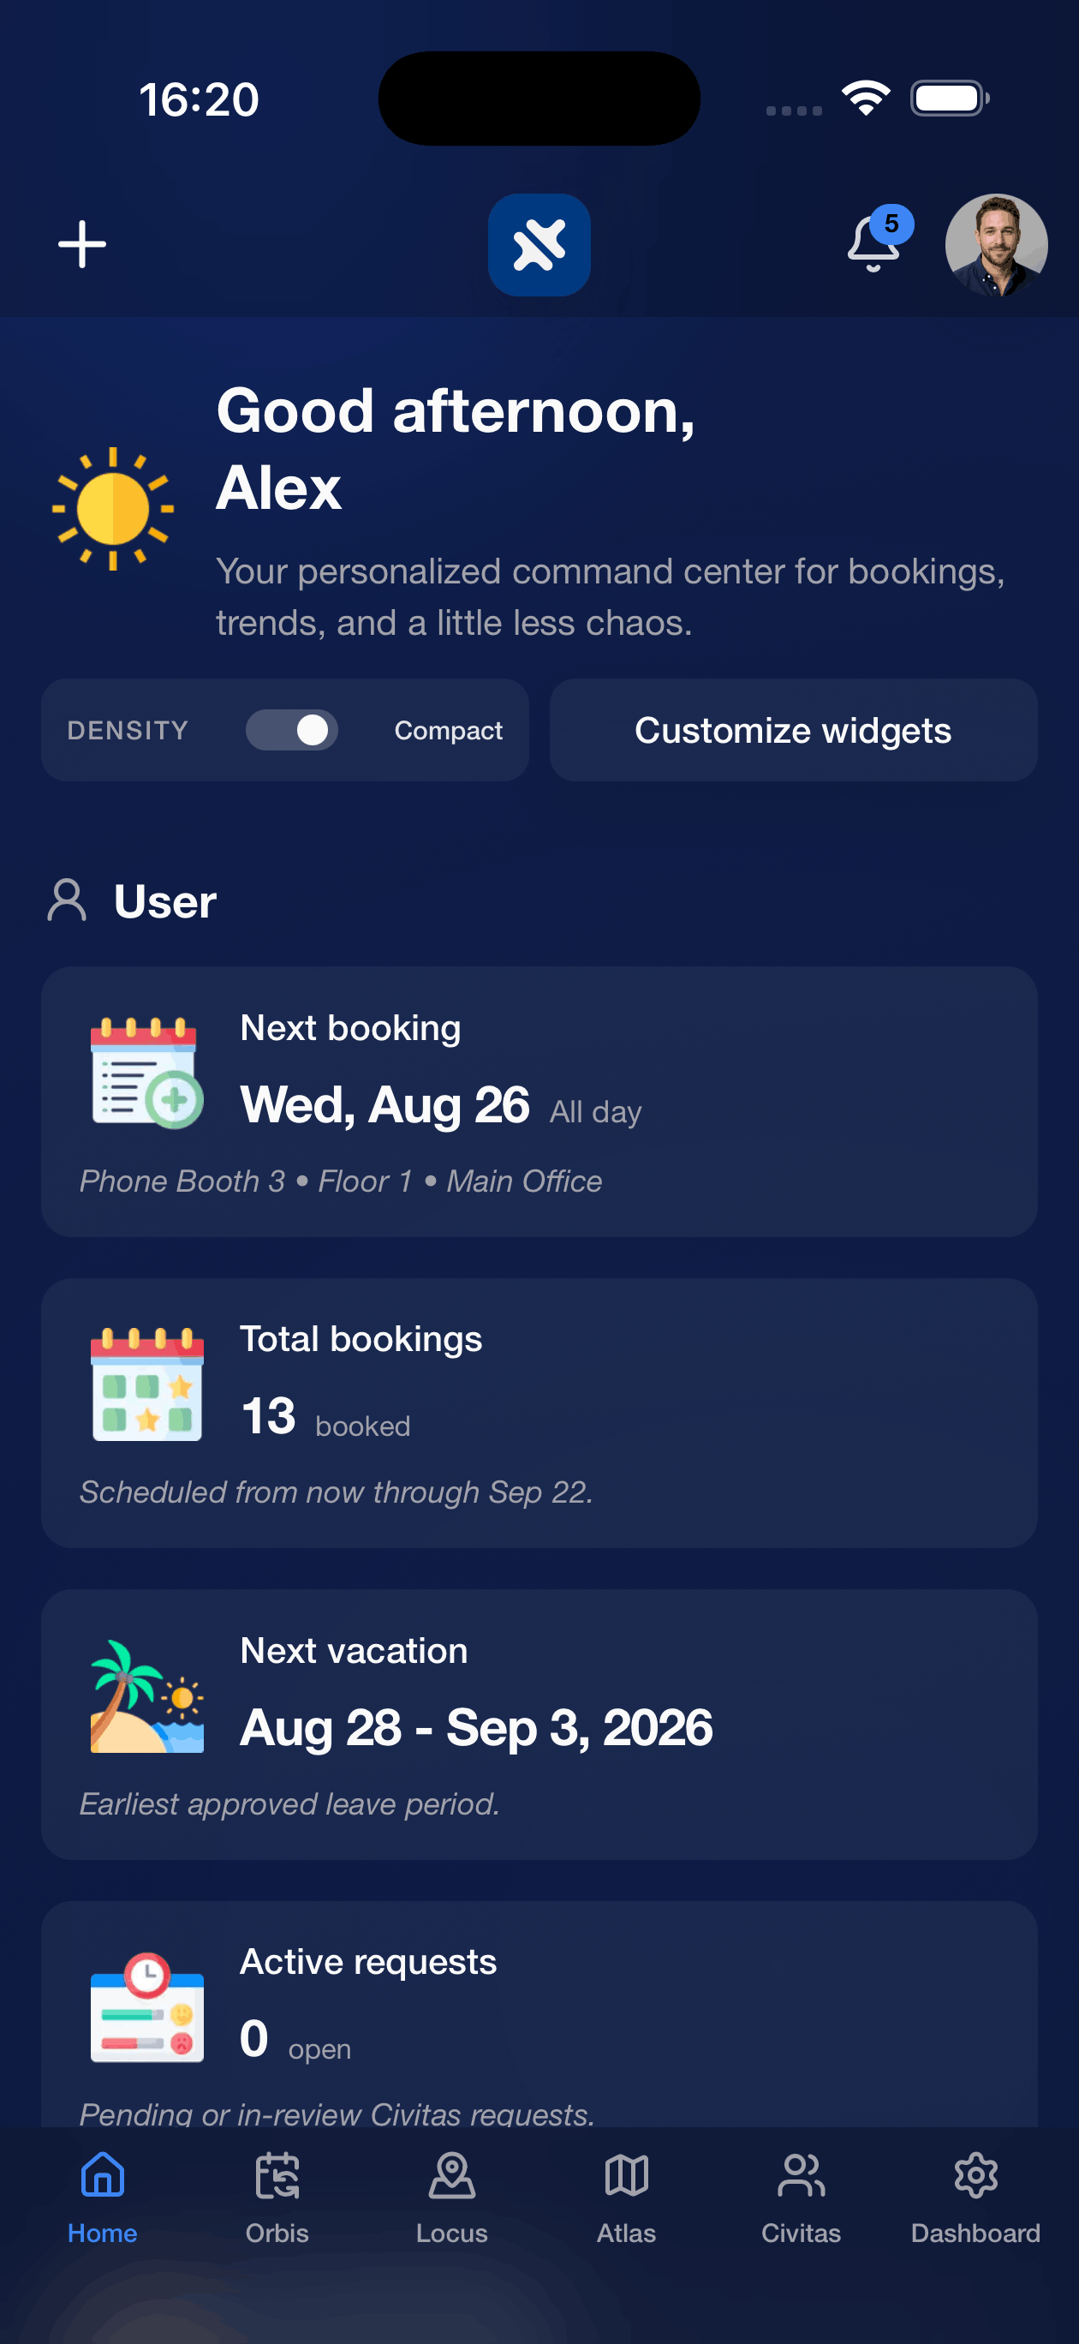Tap the Total bookings calendar icon
Image resolution: width=1079 pixels, height=2344 pixels.
(x=146, y=1384)
